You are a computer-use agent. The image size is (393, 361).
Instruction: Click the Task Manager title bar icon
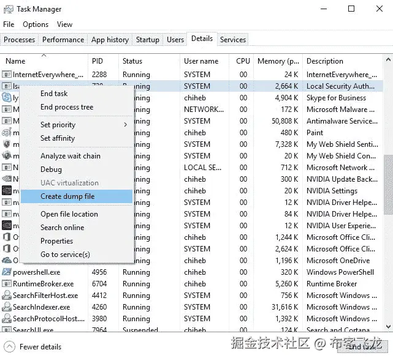coord(8,9)
